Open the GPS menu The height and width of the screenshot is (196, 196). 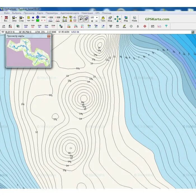point(97,13)
